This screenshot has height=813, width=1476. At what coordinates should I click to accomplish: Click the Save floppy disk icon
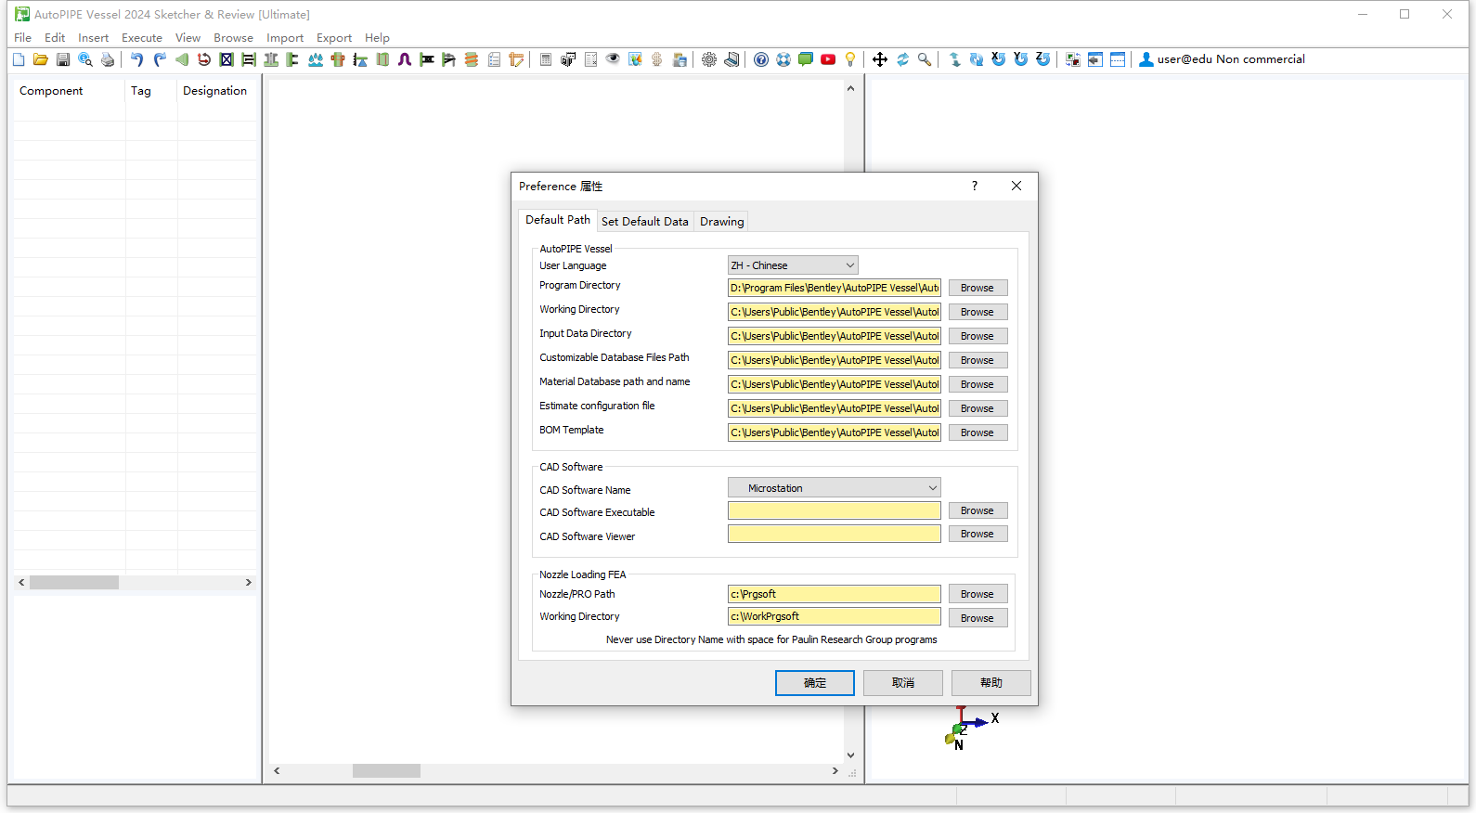point(63,59)
